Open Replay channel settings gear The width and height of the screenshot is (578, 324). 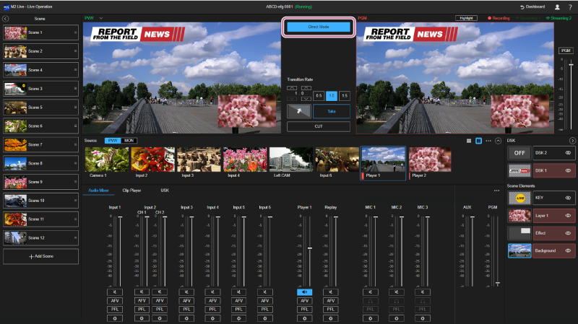pos(331,318)
